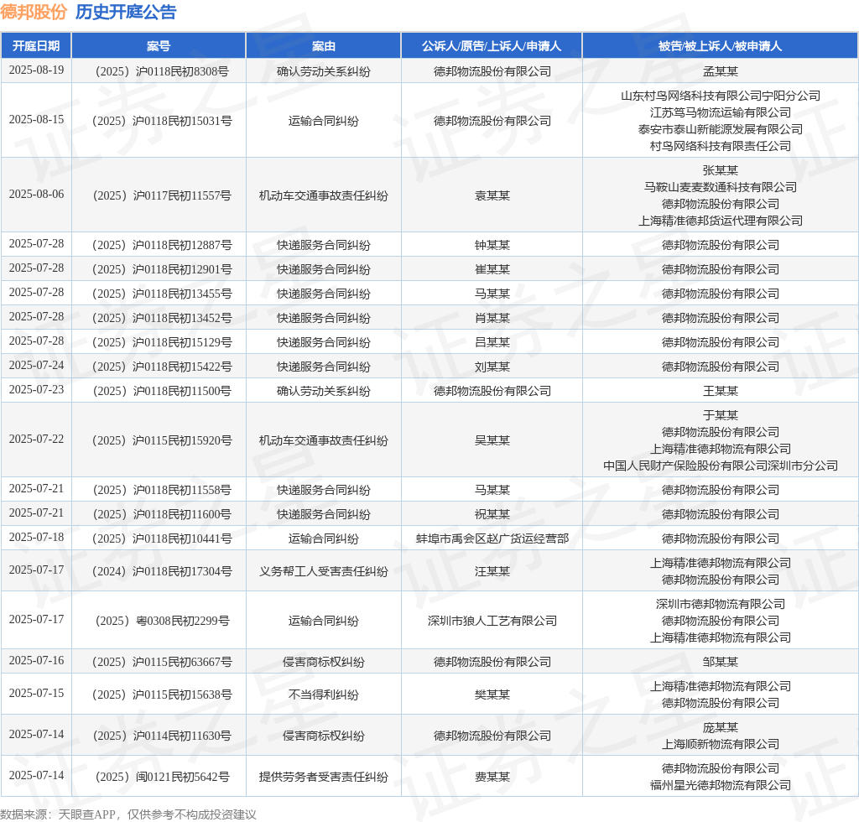
Task: Click case number 沪0118民初11600号
Action: pos(162,514)
